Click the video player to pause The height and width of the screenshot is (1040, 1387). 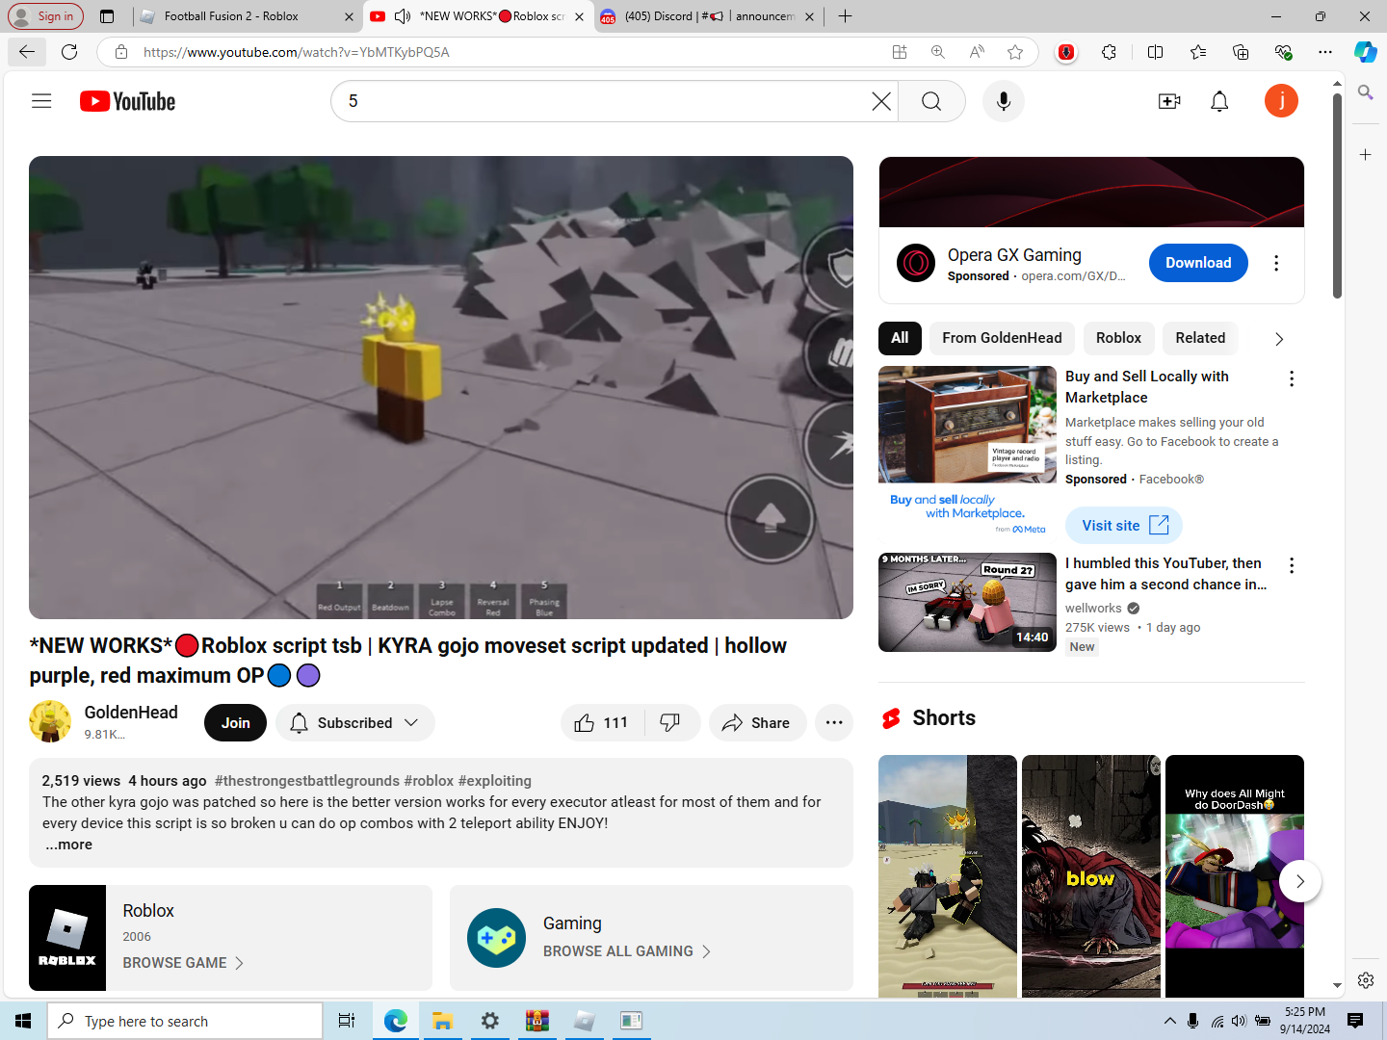pyautogui.click(x=440, y=387)
